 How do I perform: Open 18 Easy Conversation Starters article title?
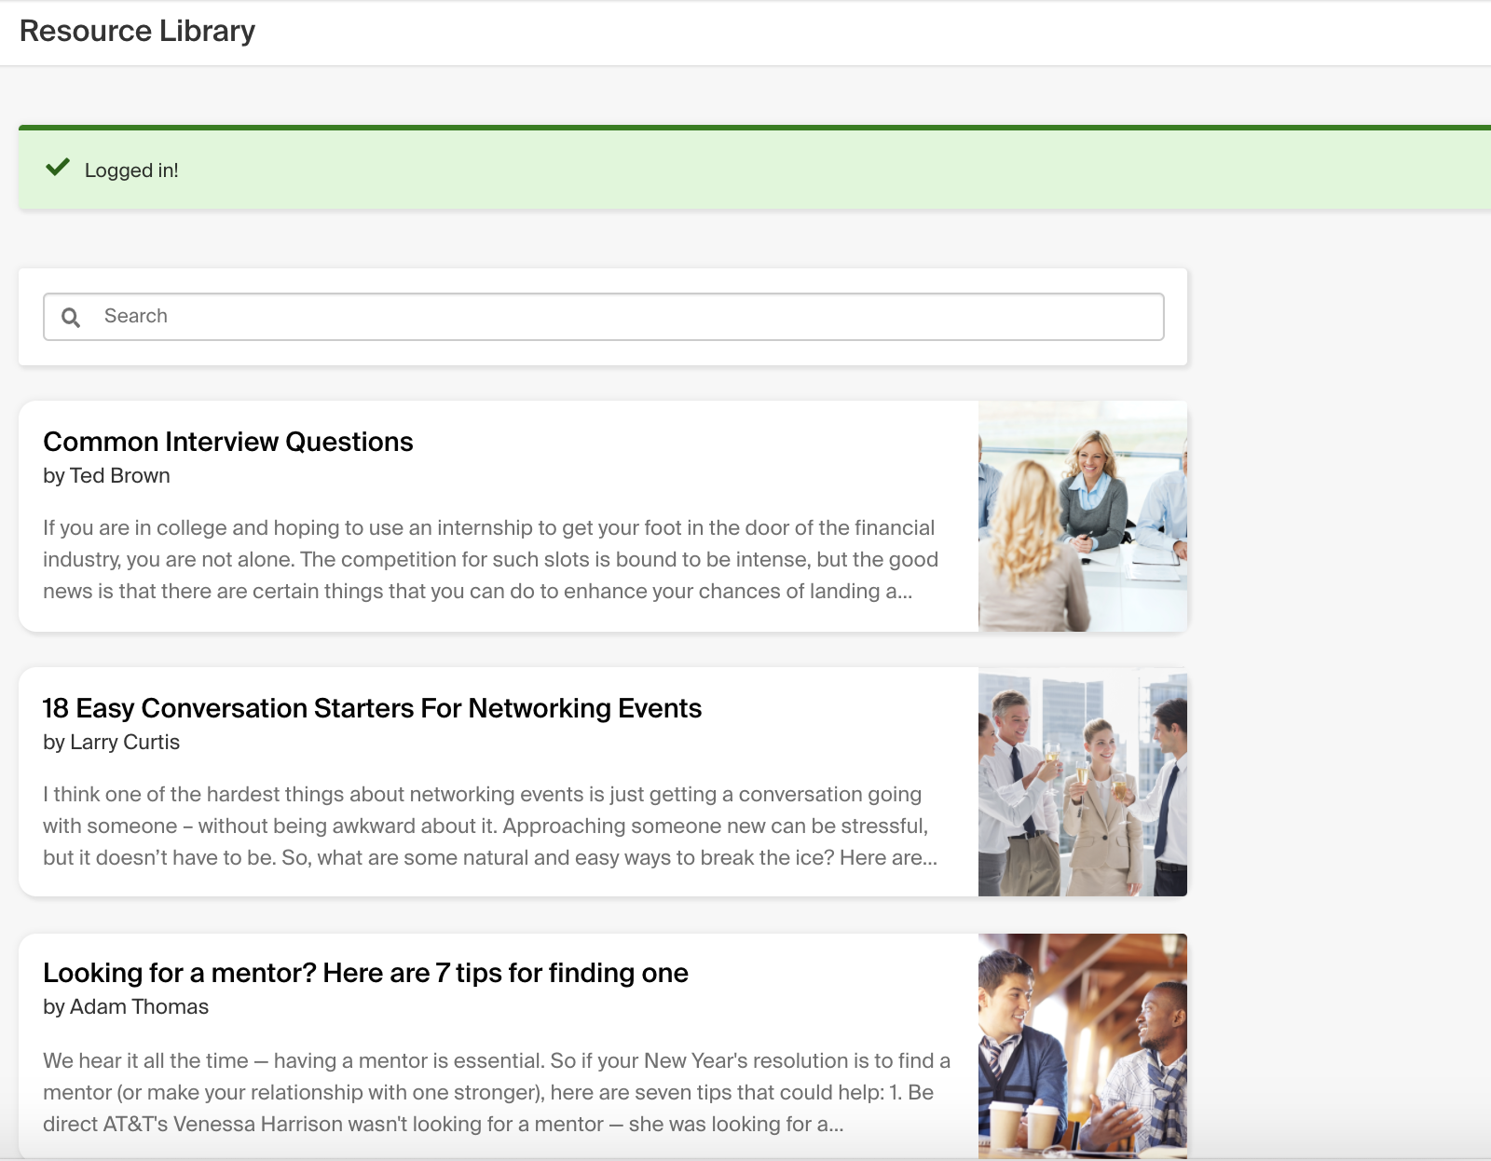click(x=372, y=708)
